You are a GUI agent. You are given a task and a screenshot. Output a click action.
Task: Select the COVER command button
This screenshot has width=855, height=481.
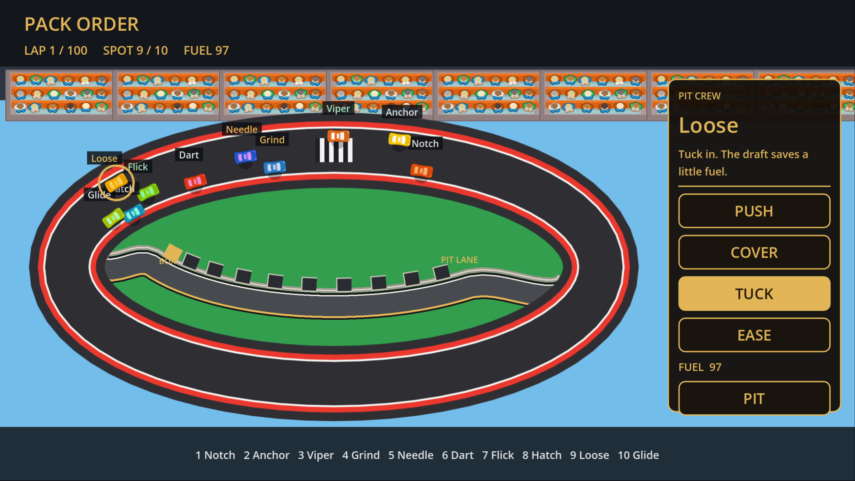754,252
